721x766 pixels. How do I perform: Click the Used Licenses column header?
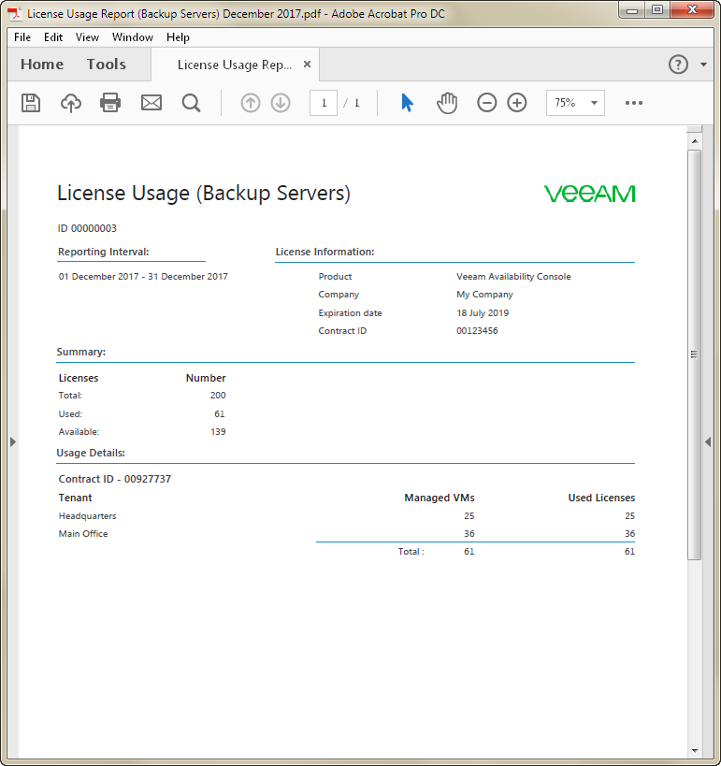[x=601, y=498]
